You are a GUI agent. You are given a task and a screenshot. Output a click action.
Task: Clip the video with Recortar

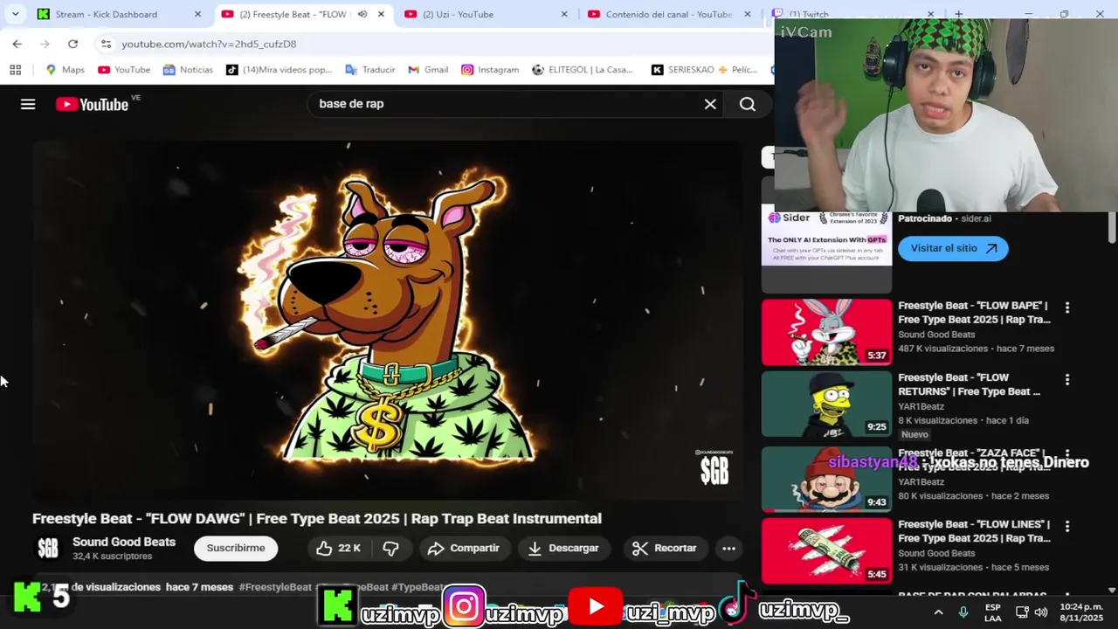pos(665,548)
